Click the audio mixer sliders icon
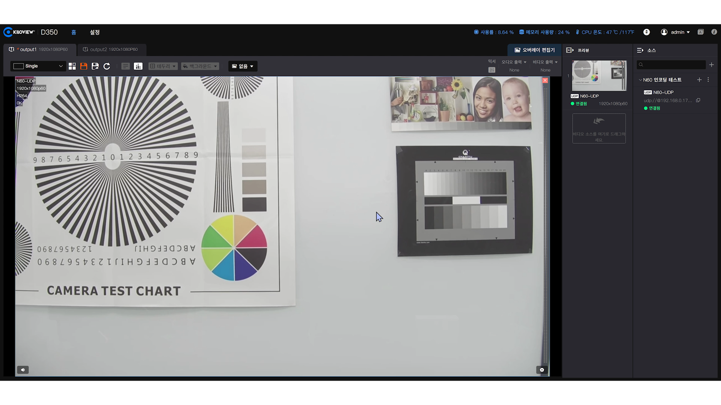This screenshot has width=721, height=405. pos(492,70)
